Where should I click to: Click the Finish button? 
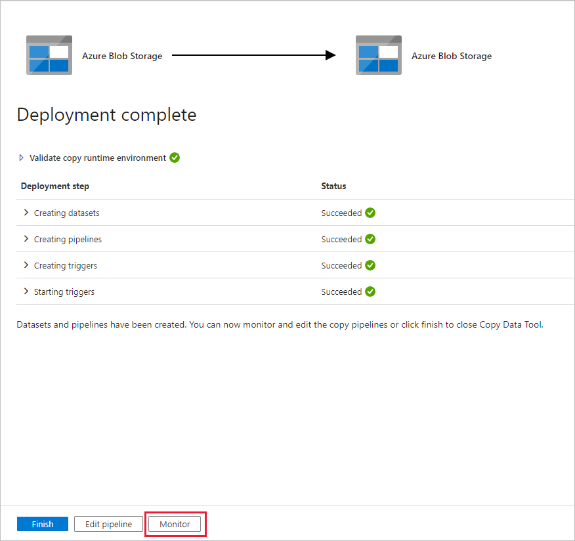click(x=42, y=524)
